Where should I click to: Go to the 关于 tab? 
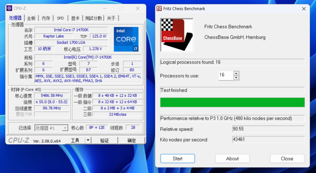(x=111, y=18)
